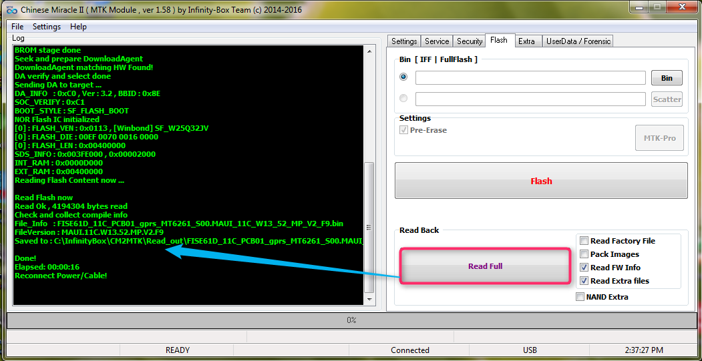Image resolution: width=702 pixels, height=361 pixels.
Task: Select the Flash tab
Action: coord(499,40)
